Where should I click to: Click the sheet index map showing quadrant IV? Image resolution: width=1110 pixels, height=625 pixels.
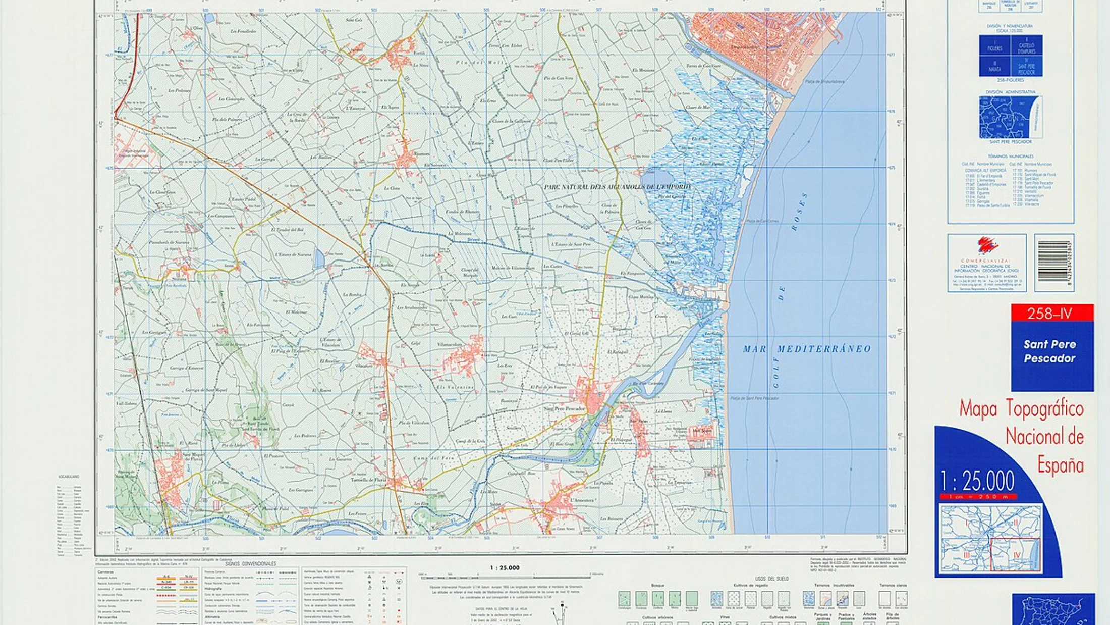pos(990,538)
